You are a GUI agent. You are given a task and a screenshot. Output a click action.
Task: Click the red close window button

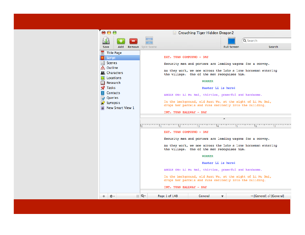[104, 33]
